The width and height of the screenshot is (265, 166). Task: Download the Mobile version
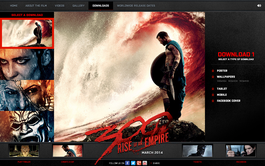tap(222, 95)
